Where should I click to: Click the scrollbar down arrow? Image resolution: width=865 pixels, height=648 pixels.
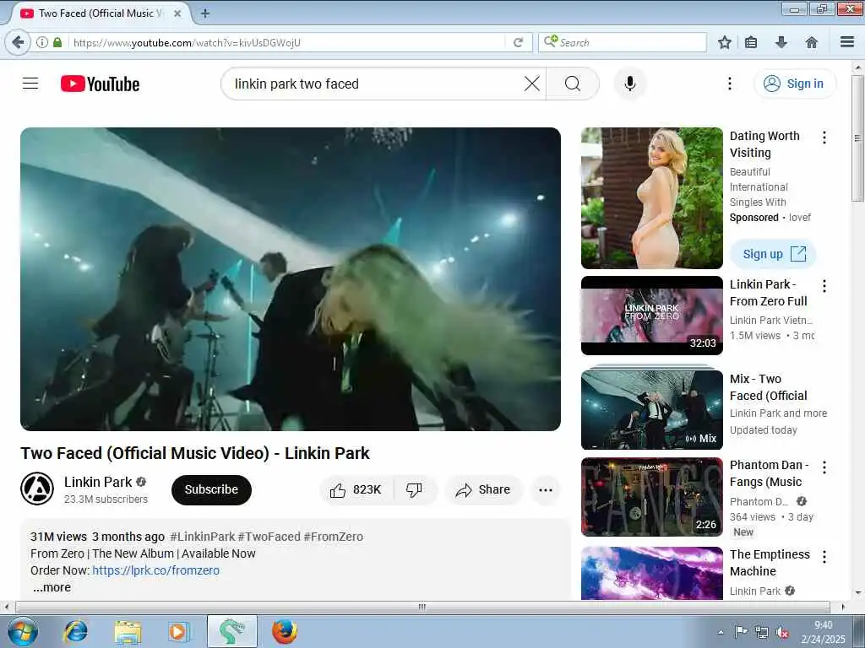coord(857,593)
